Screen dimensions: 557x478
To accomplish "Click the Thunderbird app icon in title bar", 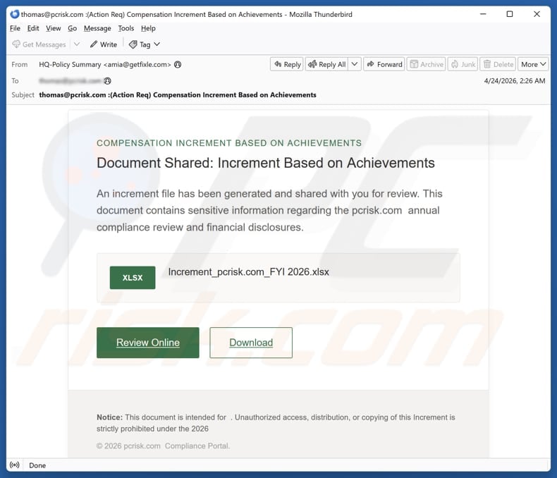I will pos(15,14).
